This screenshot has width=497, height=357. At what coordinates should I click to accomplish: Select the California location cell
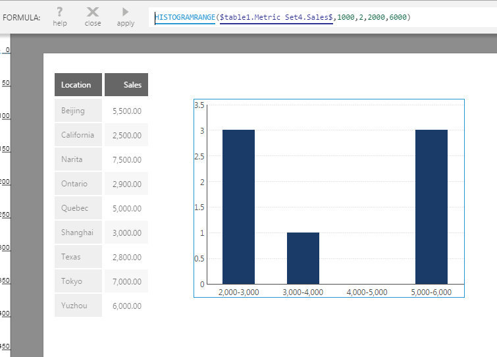click(78, 135)
